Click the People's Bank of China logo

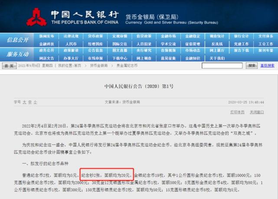tap(36, 17)
